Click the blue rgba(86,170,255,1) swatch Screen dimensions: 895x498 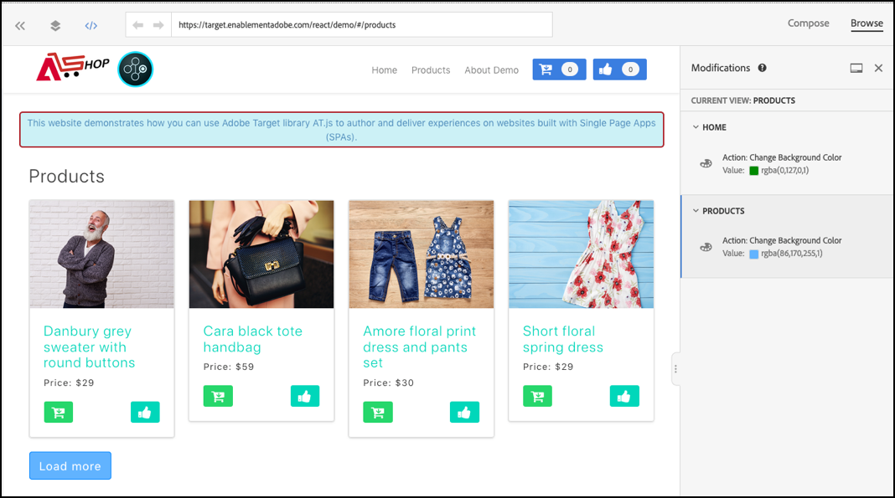pos(753,254)
